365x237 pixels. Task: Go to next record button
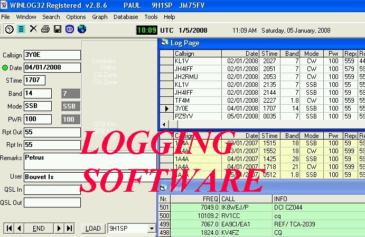[x=59, y=229]
